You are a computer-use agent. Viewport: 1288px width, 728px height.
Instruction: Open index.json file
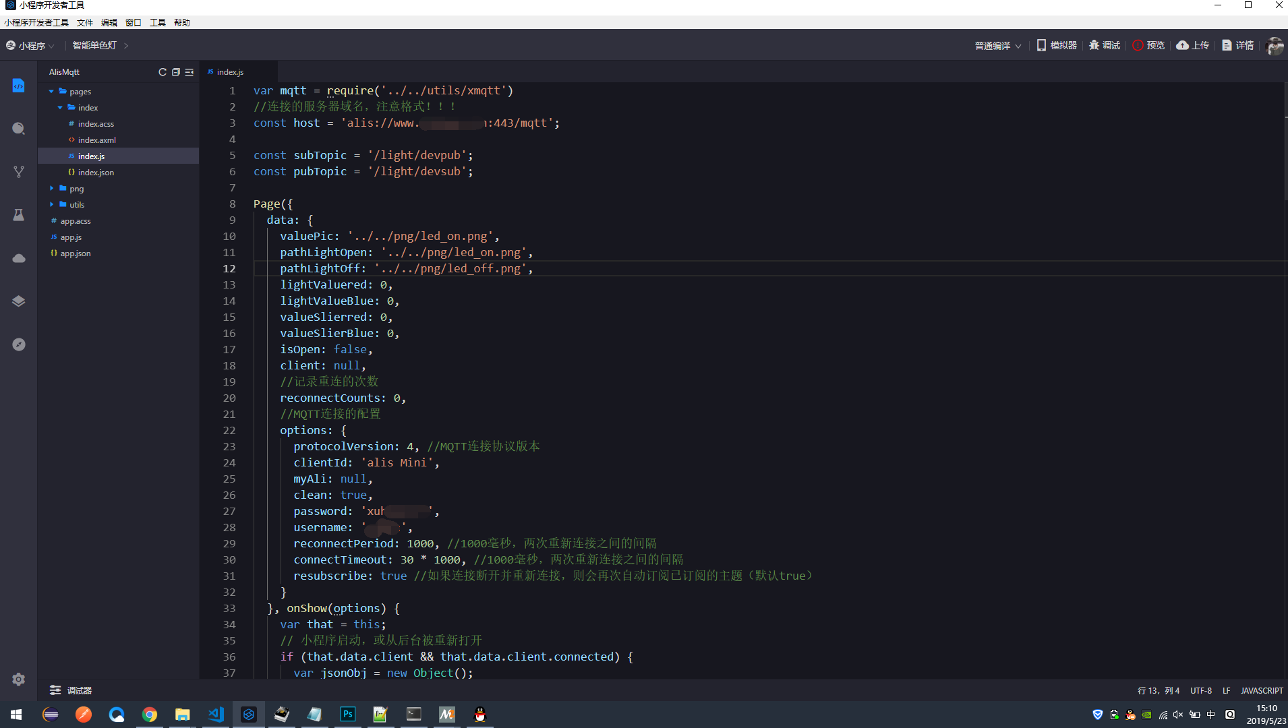(x=96, y=173)
